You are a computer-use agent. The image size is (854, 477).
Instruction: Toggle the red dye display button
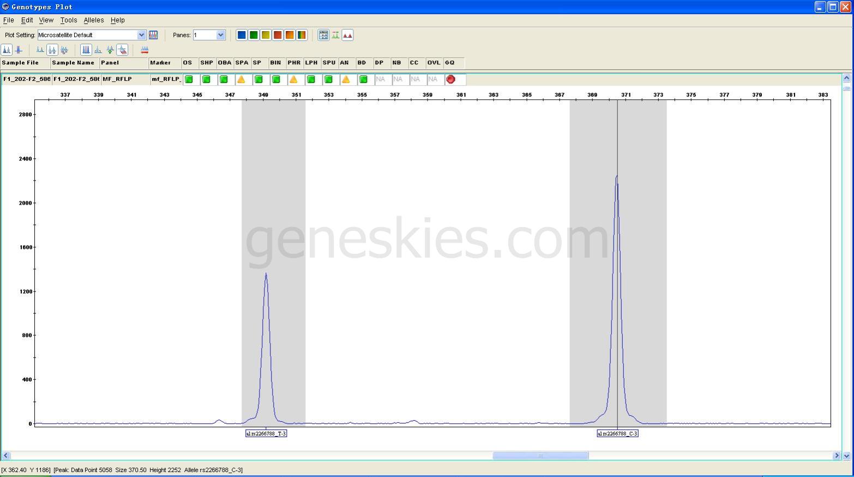(x=278, y=35)
